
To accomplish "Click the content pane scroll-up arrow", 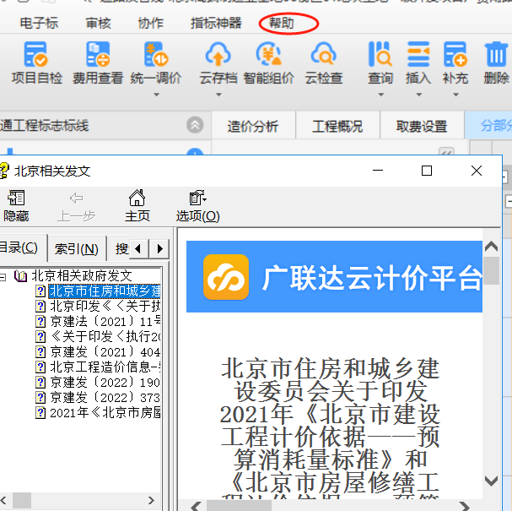I will coord(491,246).
